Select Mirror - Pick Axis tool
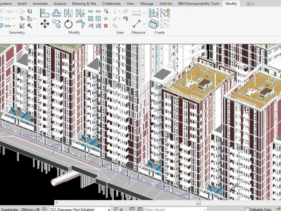 [68, 13]
